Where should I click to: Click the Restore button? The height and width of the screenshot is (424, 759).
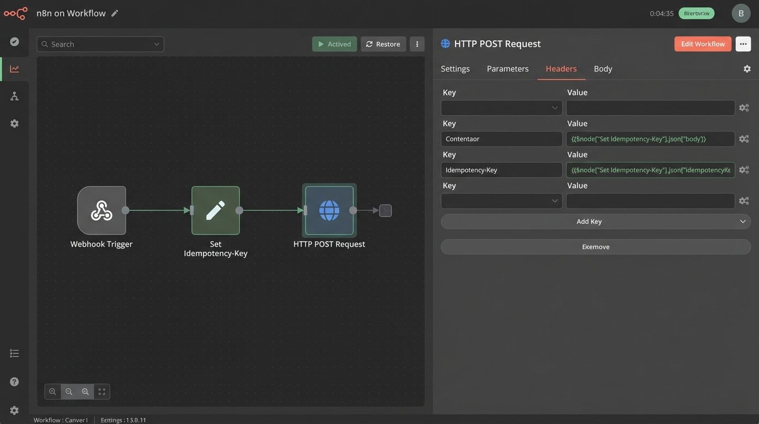383,44
